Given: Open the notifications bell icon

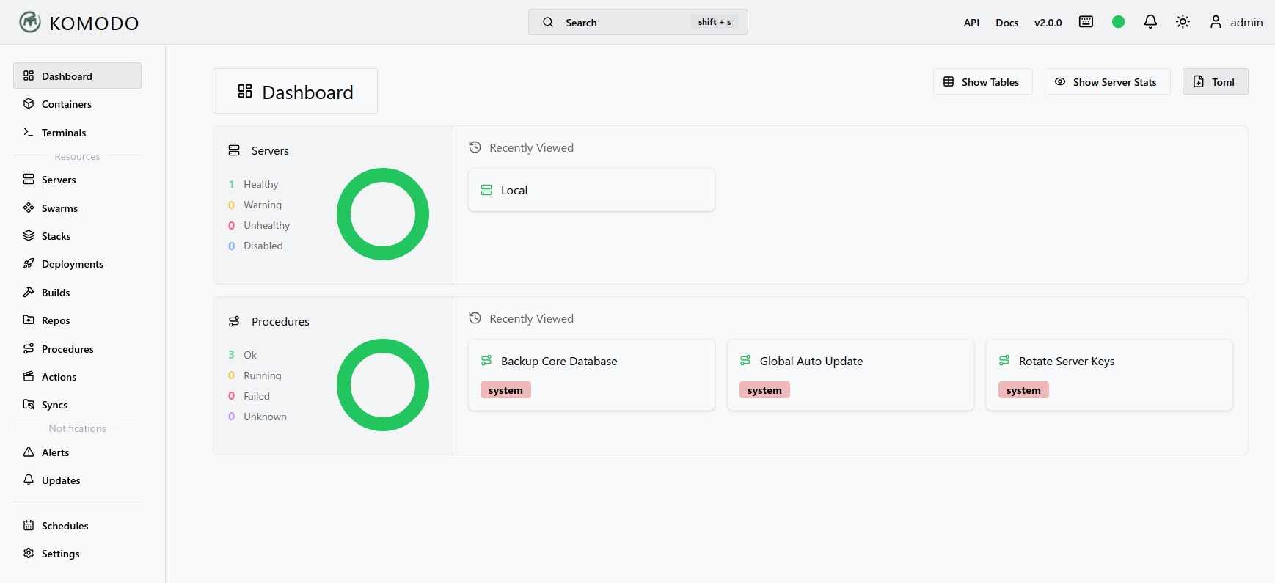Looking at the screenshot, I should point(1150,22).
